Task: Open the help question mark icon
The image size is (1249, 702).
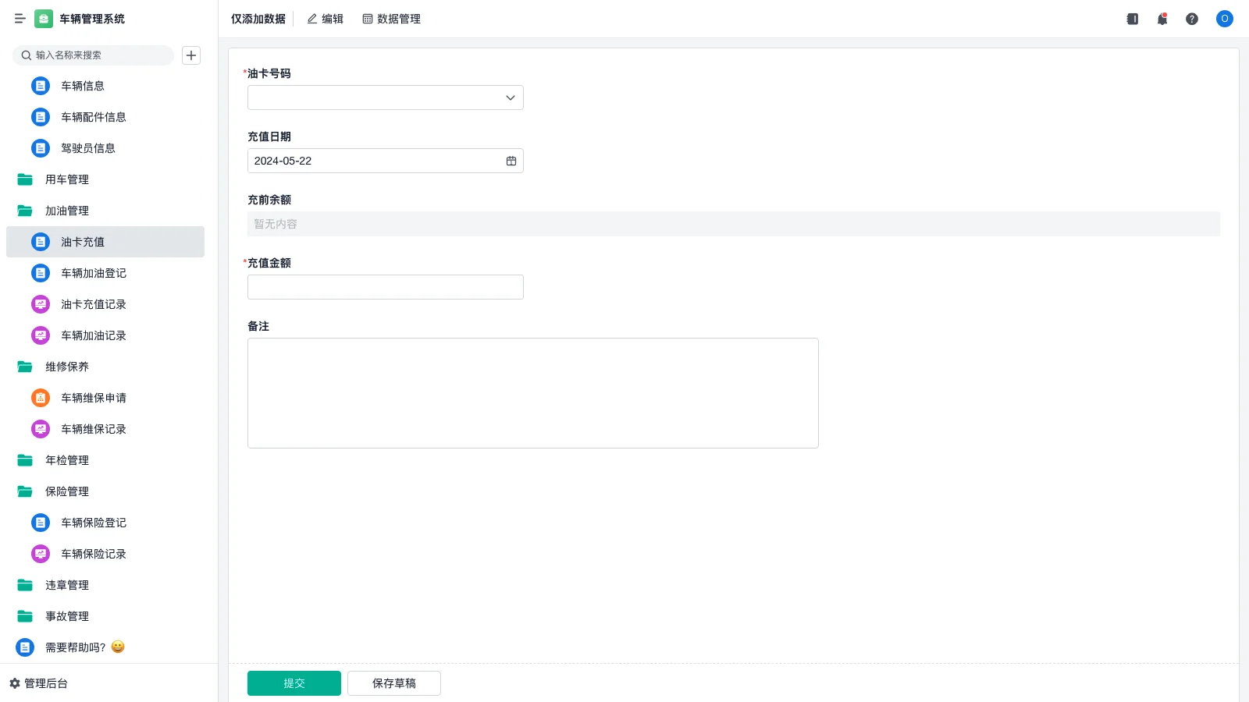Action: 1192,19
